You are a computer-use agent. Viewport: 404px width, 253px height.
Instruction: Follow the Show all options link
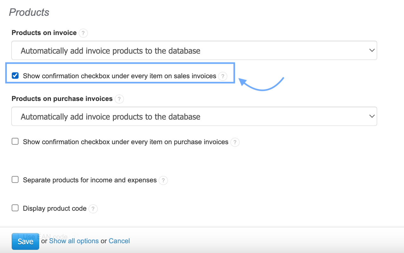74,241
